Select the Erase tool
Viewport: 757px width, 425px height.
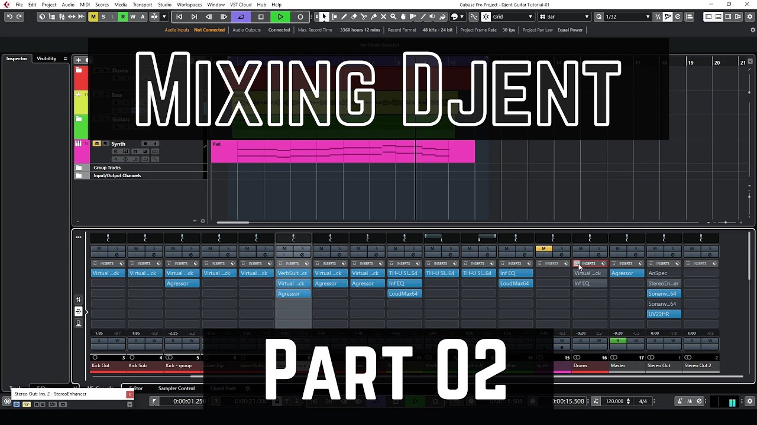354,17
